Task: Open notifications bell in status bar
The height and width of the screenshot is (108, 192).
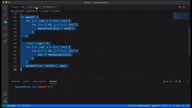Action: pyautogui.click(x=187, y=106)
